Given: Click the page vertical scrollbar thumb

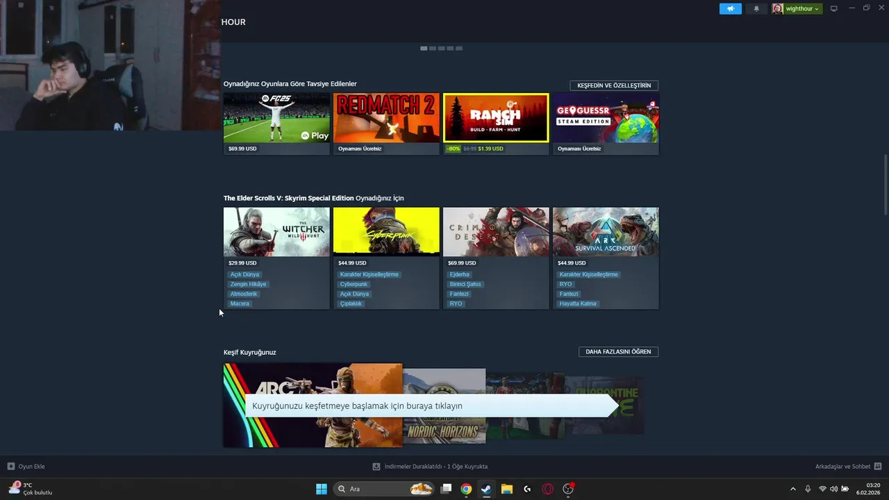Looking at the screenshot, I should (886, 185).
